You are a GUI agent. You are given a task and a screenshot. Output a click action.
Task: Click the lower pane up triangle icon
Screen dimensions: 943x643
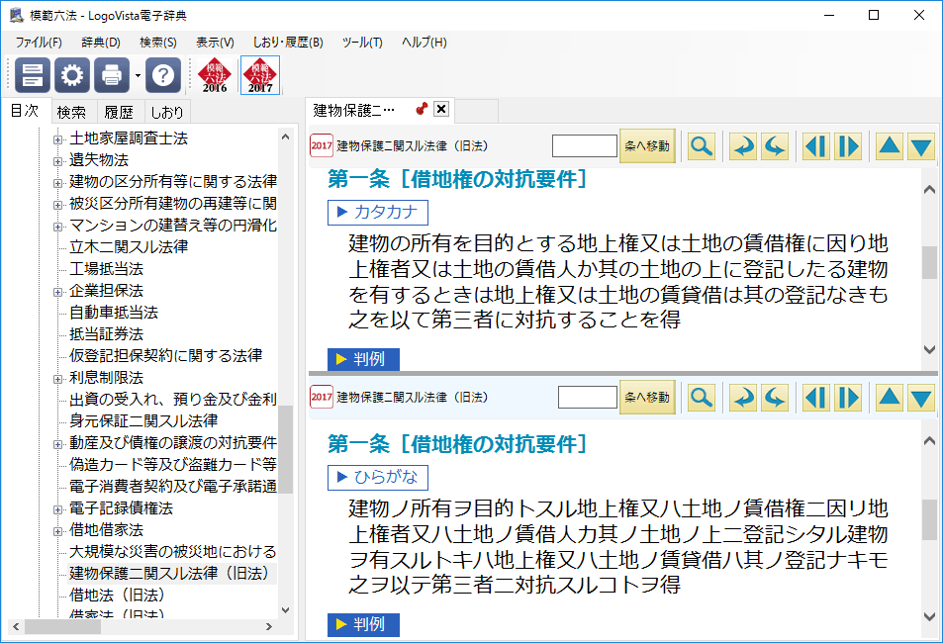point(890,398)
